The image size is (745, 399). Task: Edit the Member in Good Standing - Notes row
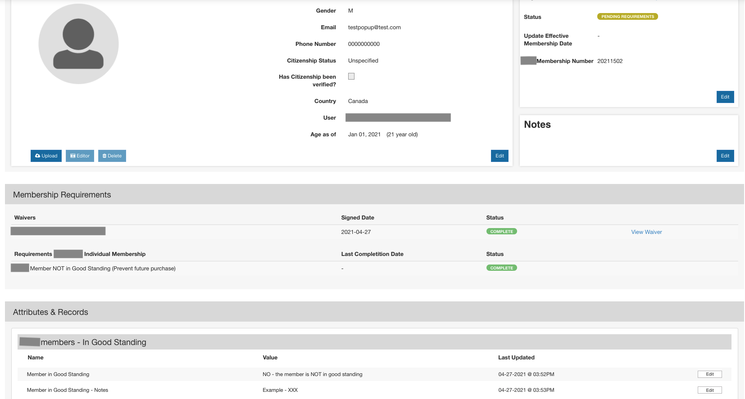point(709,390)
